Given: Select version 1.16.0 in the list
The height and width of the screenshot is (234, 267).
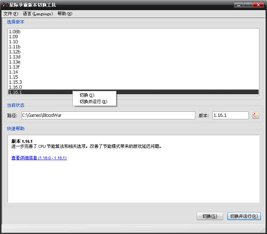Looking at the screenshot, I should [x=15, y=87].
